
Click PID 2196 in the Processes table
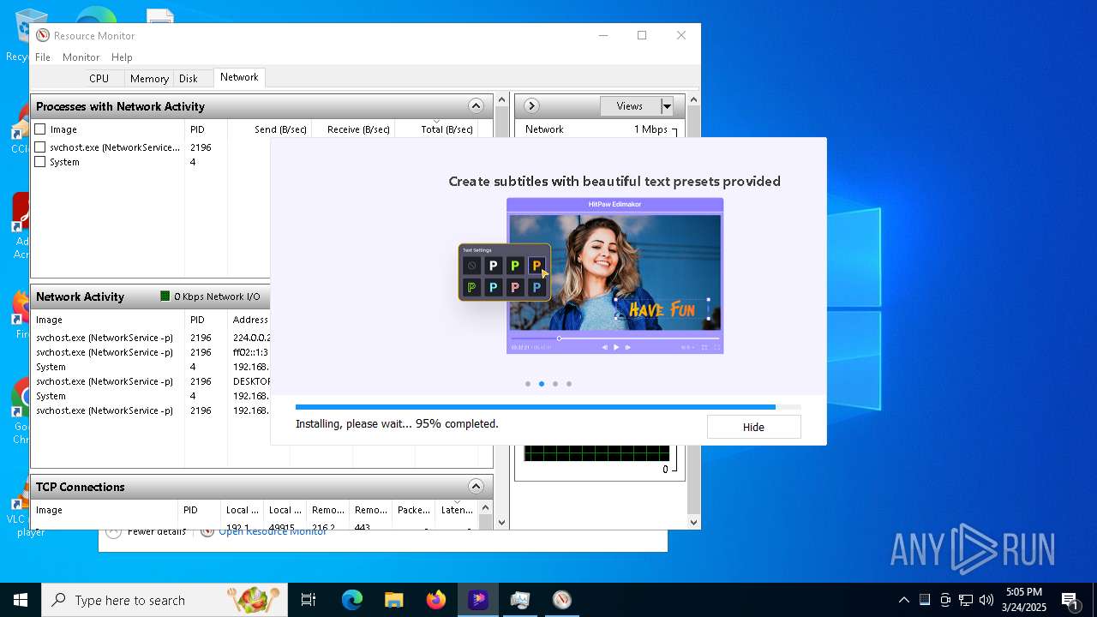[201, 147]
